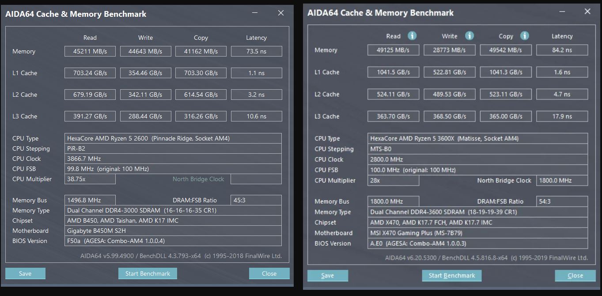Close the Ryzen 5 2600 window via X
Viewport: 602px width, 296px height.
(x=281, y=13)
